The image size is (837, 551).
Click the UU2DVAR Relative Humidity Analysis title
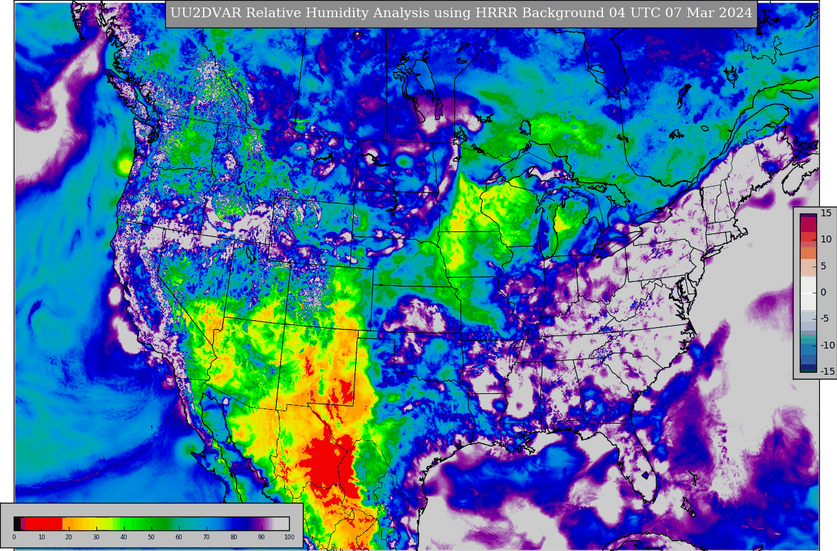(x=461, y=13)
